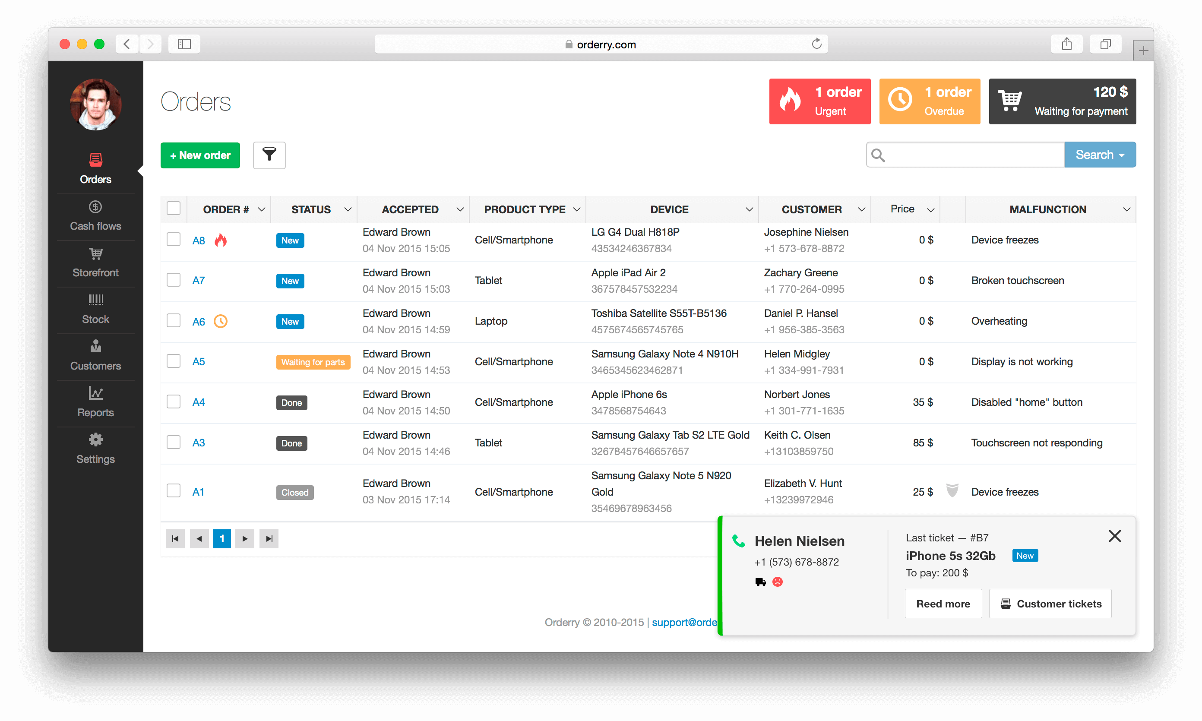Viewport: 1202px width, 721px height.
Task: Check the box for order A4
Action: (x=174, y=402)
